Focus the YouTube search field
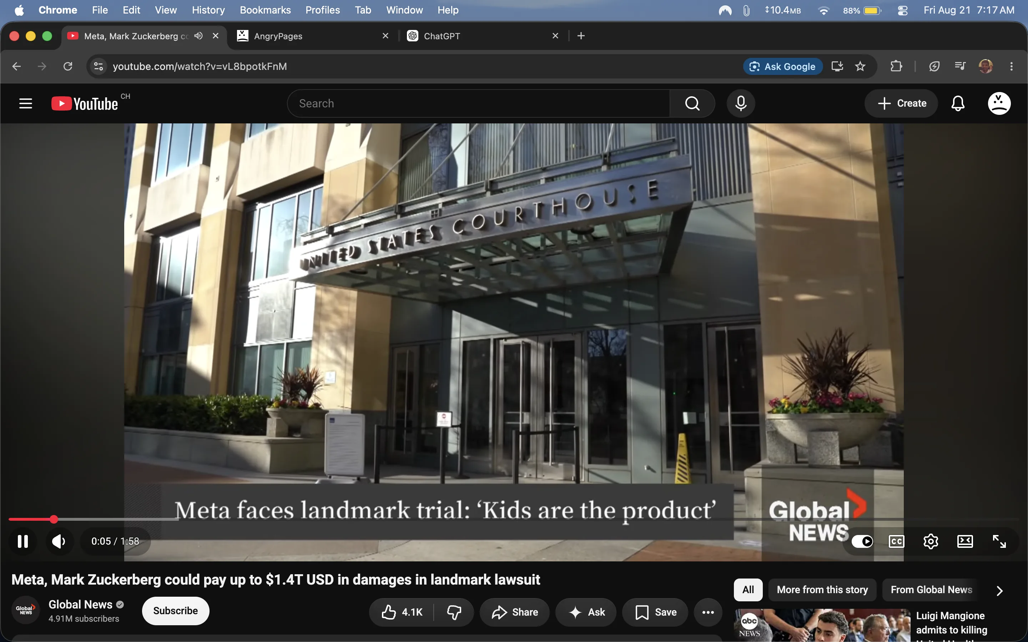 (x=479, y=103)
